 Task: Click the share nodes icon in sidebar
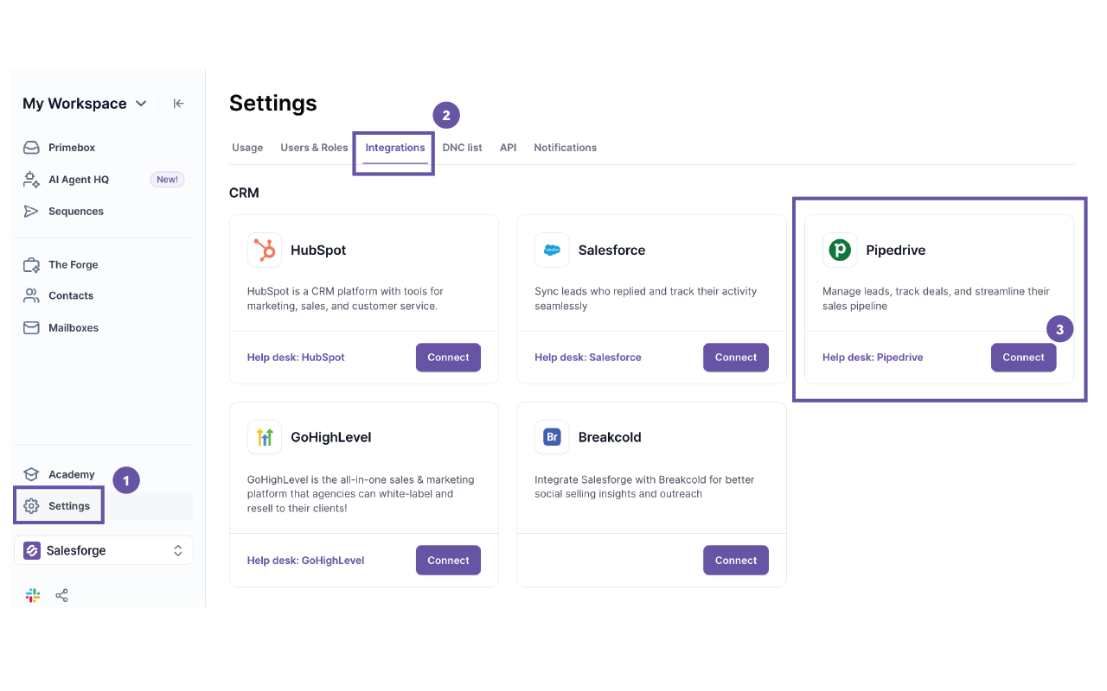(61, 595)
